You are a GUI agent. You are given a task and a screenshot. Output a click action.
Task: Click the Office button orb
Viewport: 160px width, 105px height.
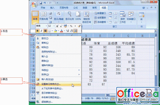coord(34,5)
